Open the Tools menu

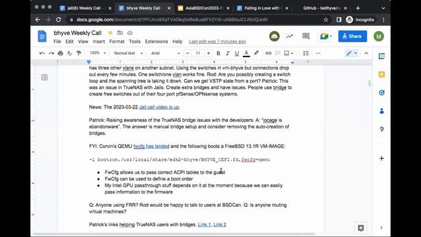[x=134, y=41]
